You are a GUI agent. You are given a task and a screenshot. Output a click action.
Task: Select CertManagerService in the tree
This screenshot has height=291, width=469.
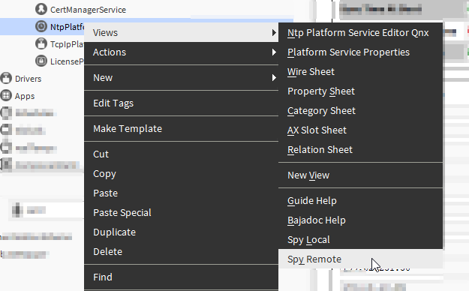click(x=88, y=10)
